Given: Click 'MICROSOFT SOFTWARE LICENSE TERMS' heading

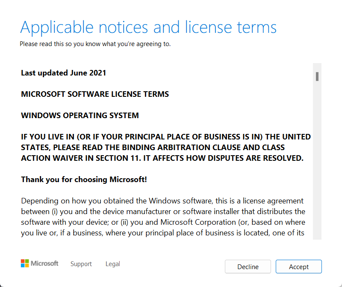Looking at the screenshot, I should click(95, 94).
